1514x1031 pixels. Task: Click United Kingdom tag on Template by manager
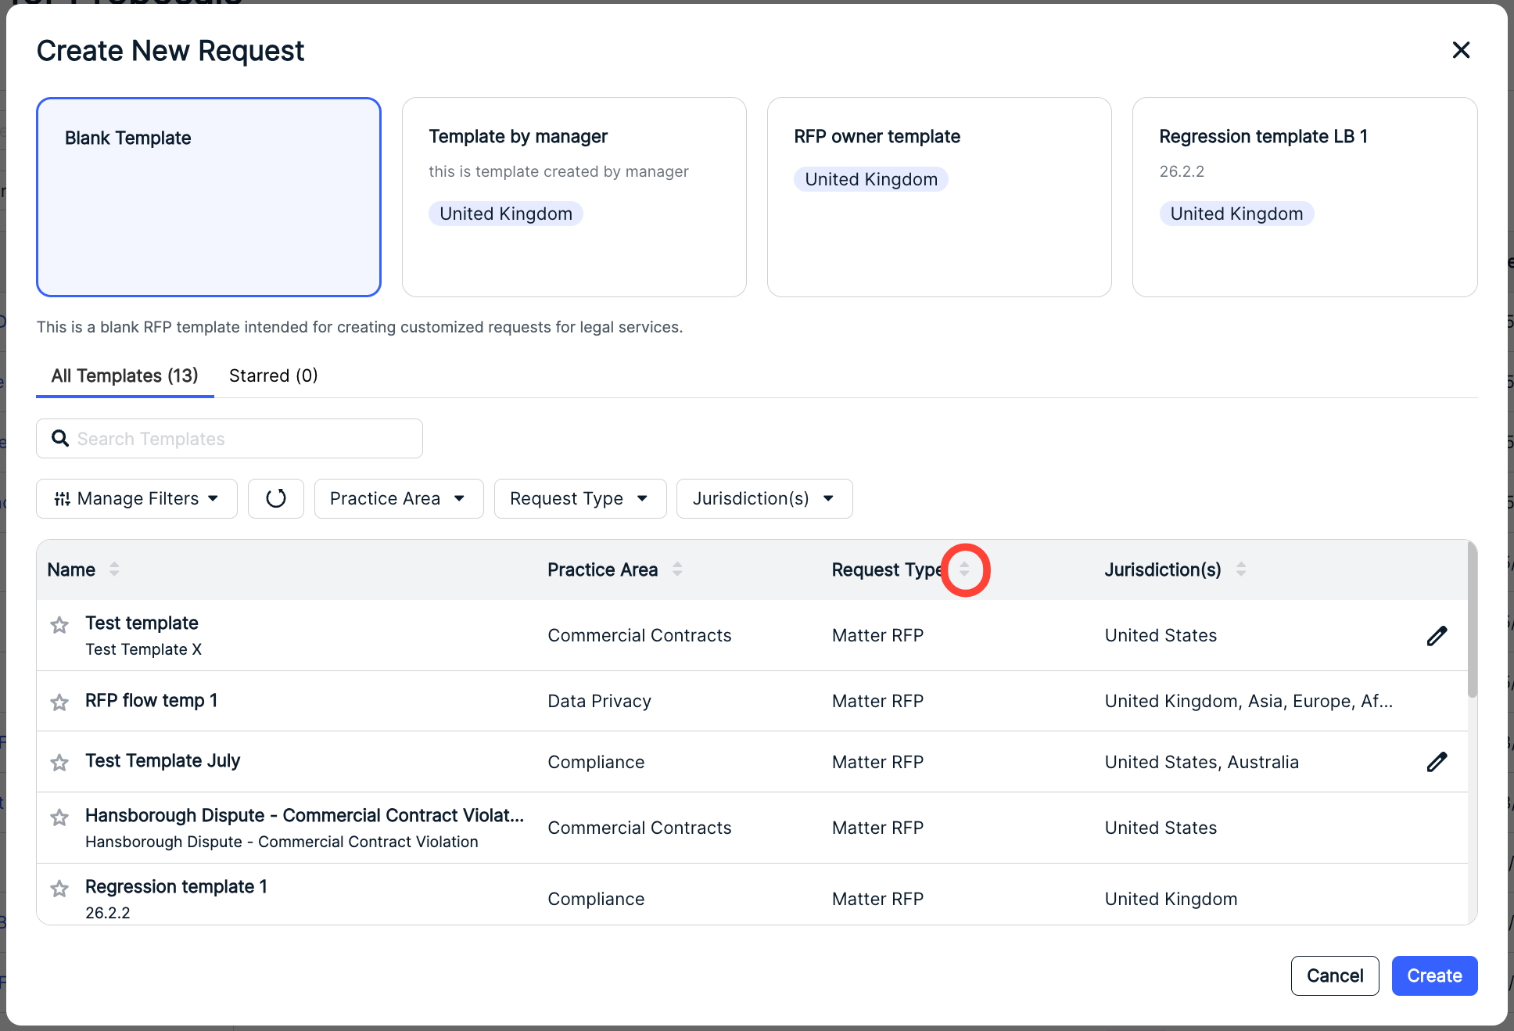(506, 214)
